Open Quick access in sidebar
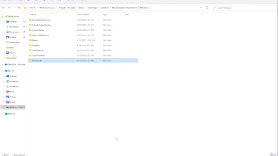 [x=13, y=16]
